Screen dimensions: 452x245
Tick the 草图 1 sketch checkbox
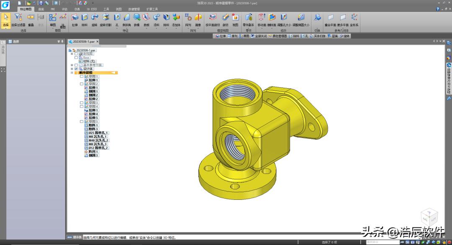point(82,76)
